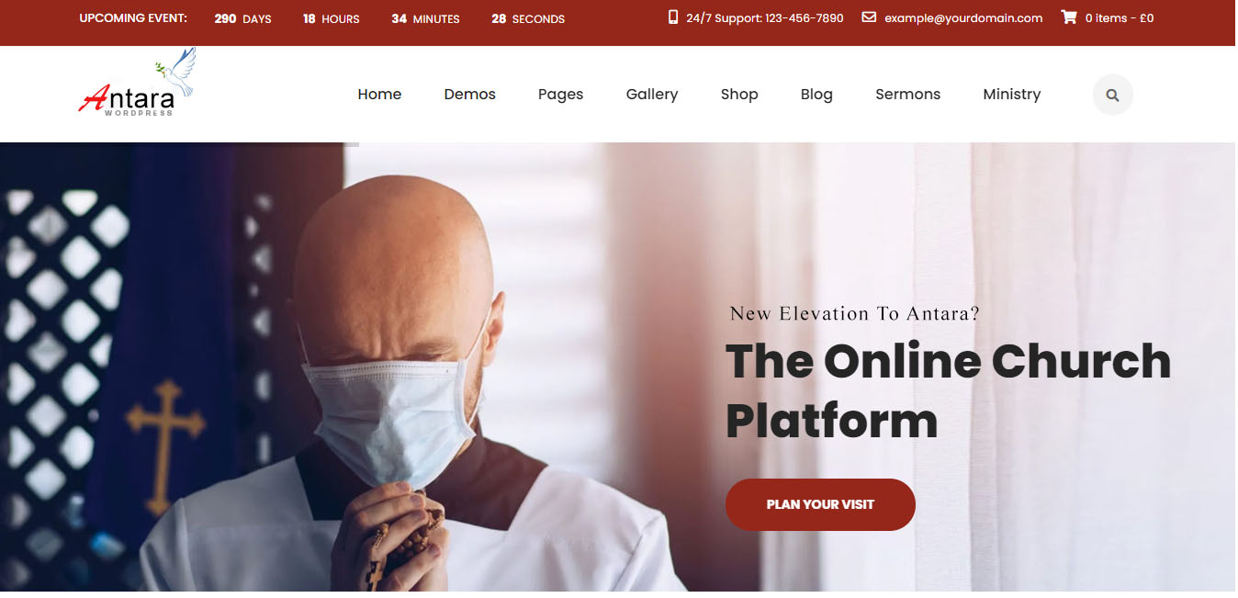Click the 290 Days countdown counter

242,18
